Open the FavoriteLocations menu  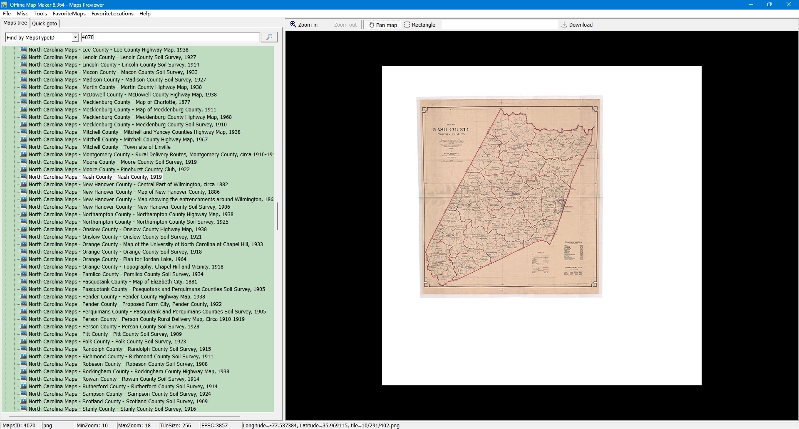112,14
